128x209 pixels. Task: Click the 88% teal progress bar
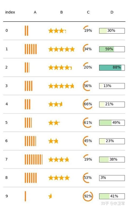click(112, 68)
